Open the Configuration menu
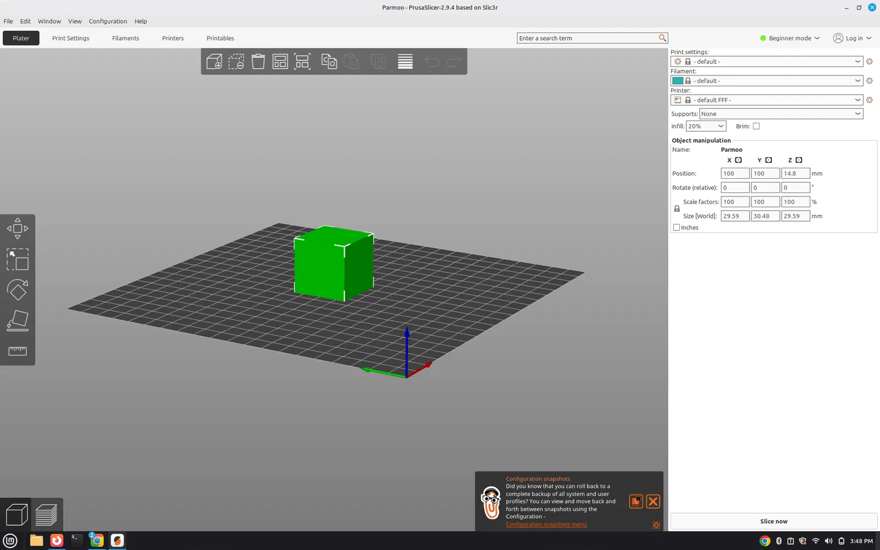The height and width of the screenshot is (550, 880). 108,21
